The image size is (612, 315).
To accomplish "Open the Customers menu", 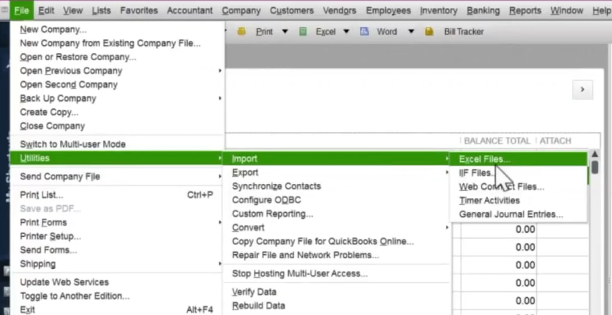I will click(292, 11).
